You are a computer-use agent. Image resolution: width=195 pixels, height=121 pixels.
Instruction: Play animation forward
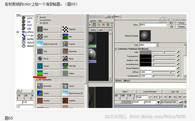[x=170, y=97]
